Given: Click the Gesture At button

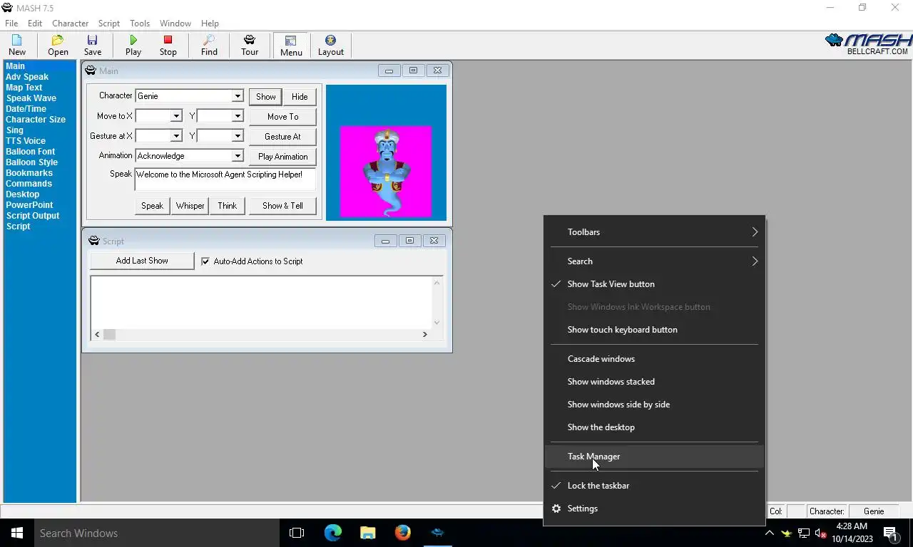Looking at the screenshot, I should pyautogui.click(x=282, y=137).
